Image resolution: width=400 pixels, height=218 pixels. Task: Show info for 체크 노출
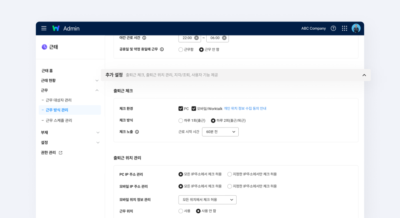pos(137,132)
